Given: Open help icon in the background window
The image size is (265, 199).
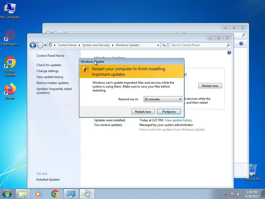Looking at the screenshot, I should tap(241, 44).
